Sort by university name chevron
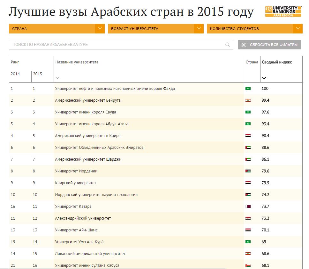Image resolution: width=309 pixels, height=269 pixels. point(57,78)
